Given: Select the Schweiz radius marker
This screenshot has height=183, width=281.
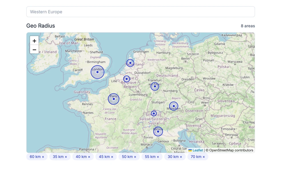Looking at the screenshot, I should pyautogui.click(x=154, y=114).
